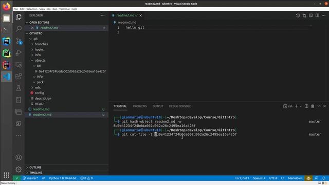This screenshot has height=185, width=329.
Task: Change Spaces: 4 indentation setting
Action: tap(259, 178)
